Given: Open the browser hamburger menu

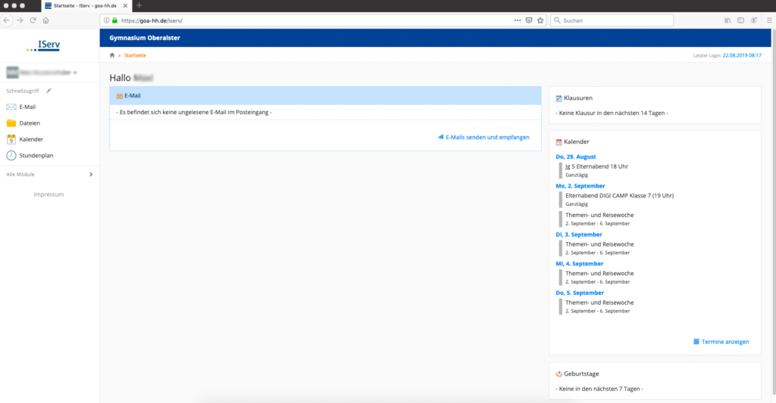Looking at the screenshot, I should coord(769,20).
